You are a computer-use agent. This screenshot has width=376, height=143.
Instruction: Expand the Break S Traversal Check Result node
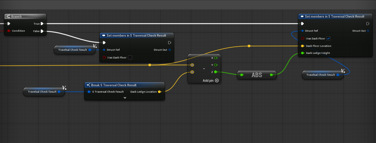coord(125,98)
